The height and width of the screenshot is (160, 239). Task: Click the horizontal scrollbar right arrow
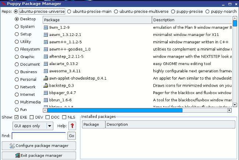tap(229, 110)
